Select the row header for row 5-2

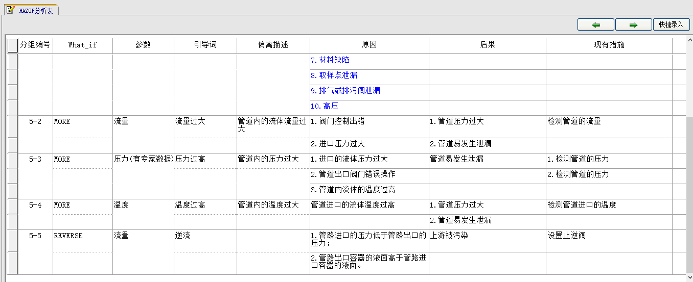coord(13,127)
